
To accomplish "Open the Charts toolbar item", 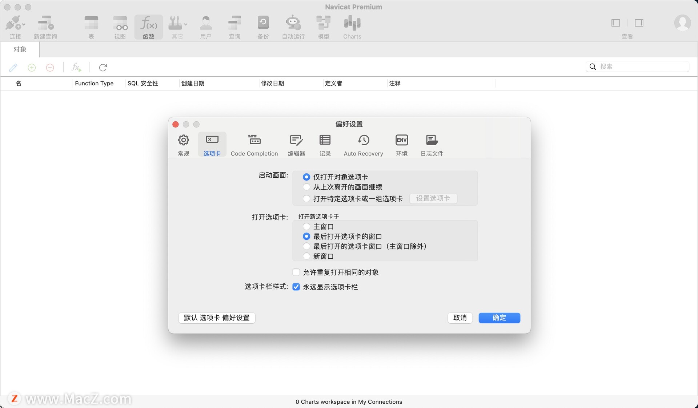I will (352, 27).
